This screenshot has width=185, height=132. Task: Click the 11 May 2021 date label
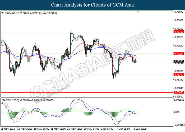(x=7, y=129)
